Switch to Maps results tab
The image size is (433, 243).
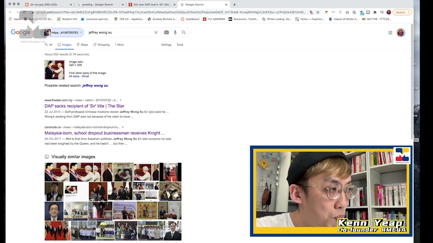click(82, 45)
